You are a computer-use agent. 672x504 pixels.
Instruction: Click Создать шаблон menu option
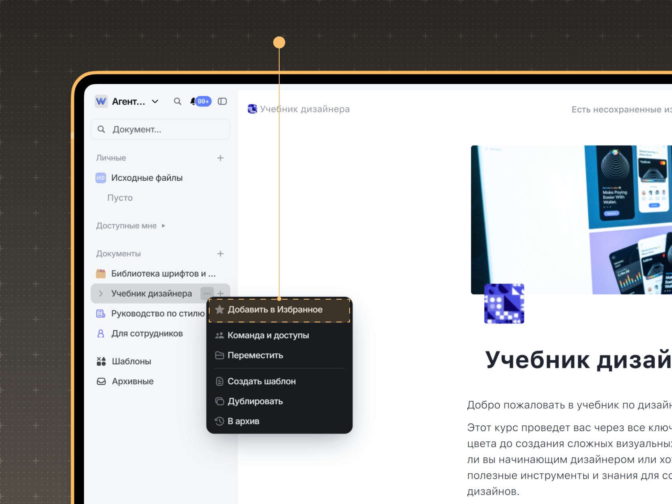262,382
